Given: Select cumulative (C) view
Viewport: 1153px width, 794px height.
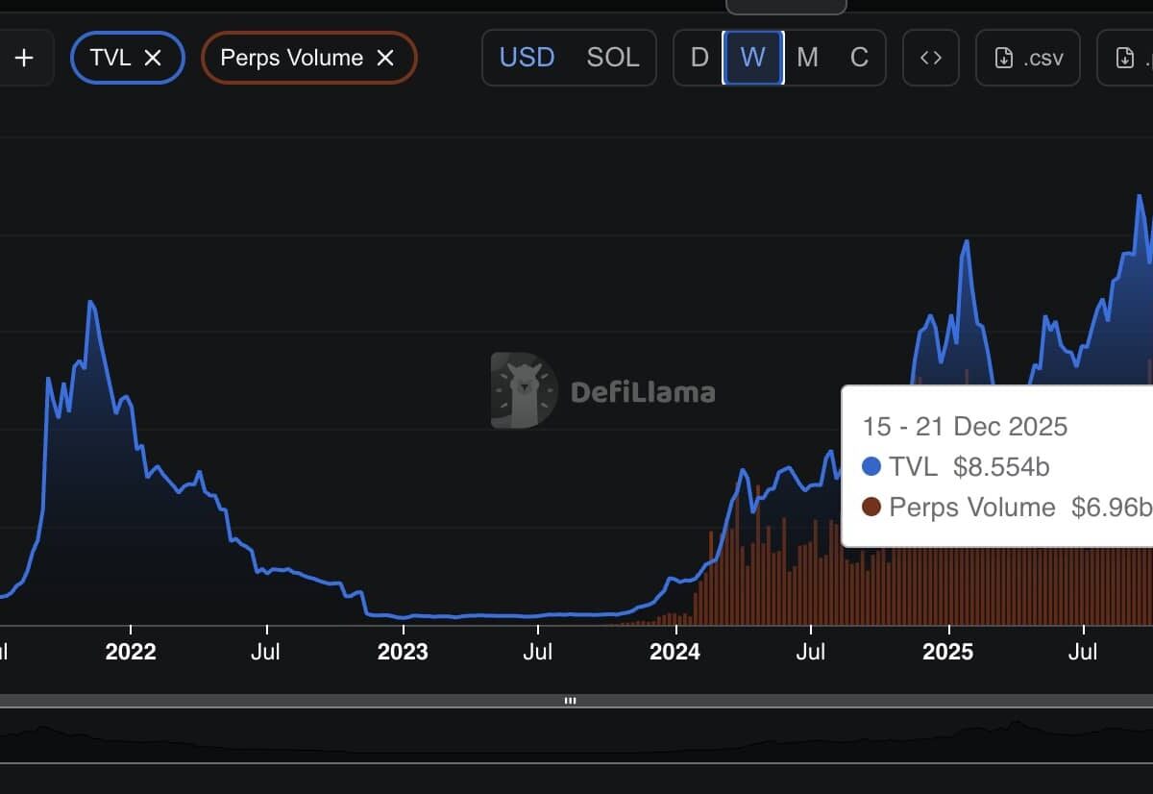Looking at the screenshot, I should pyautogui.click(x=859, y=58).
